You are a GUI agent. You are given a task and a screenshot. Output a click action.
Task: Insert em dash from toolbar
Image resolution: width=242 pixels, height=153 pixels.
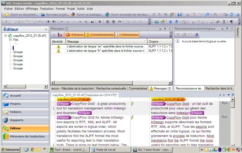click(x=62, y=22)
